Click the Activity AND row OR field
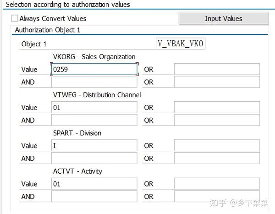 [x=217, y=196]
